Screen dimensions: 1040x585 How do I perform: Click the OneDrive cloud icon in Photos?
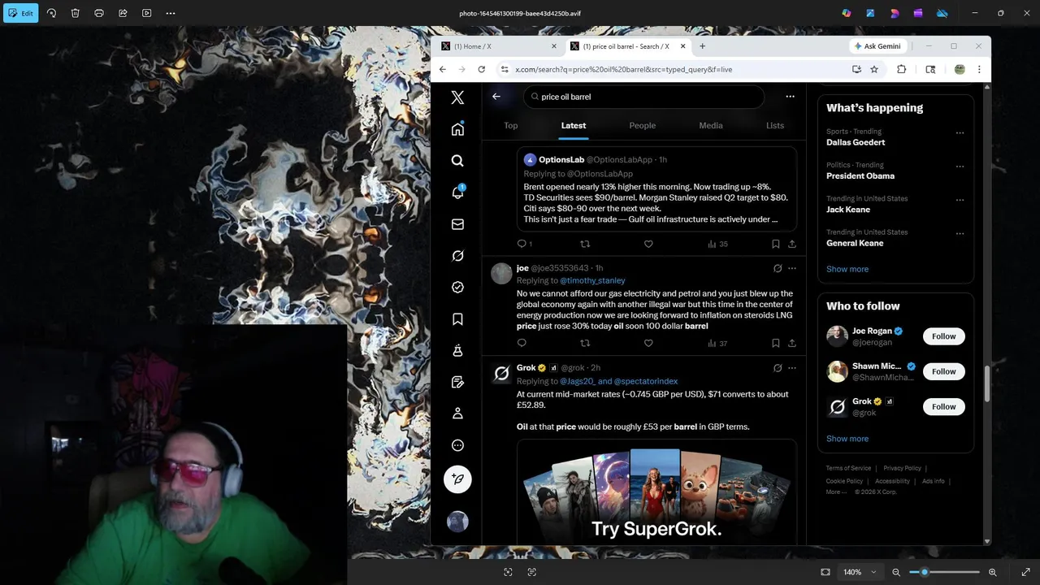coord(942,13)
